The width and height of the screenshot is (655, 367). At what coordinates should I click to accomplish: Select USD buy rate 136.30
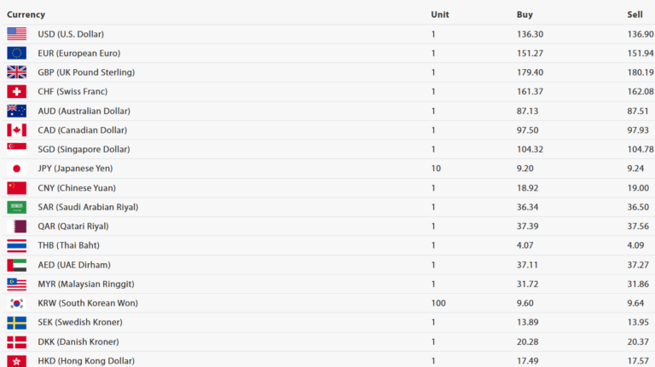530,34
